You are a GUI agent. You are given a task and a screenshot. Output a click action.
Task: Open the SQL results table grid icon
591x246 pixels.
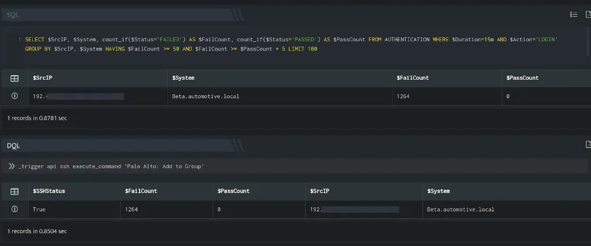click(x=14, y=78)
